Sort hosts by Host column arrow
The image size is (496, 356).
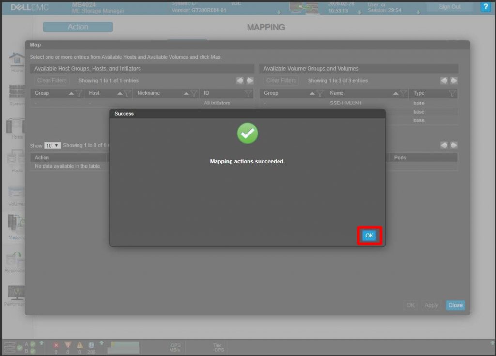pos(120,93)
